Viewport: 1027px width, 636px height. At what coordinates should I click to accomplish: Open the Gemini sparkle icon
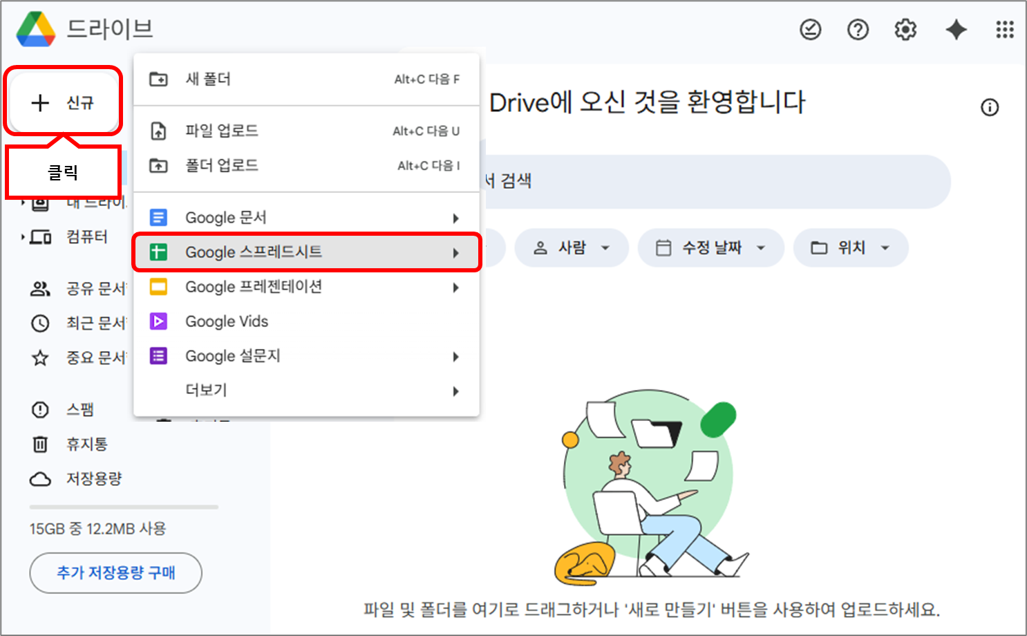click(x=957, y=30)
